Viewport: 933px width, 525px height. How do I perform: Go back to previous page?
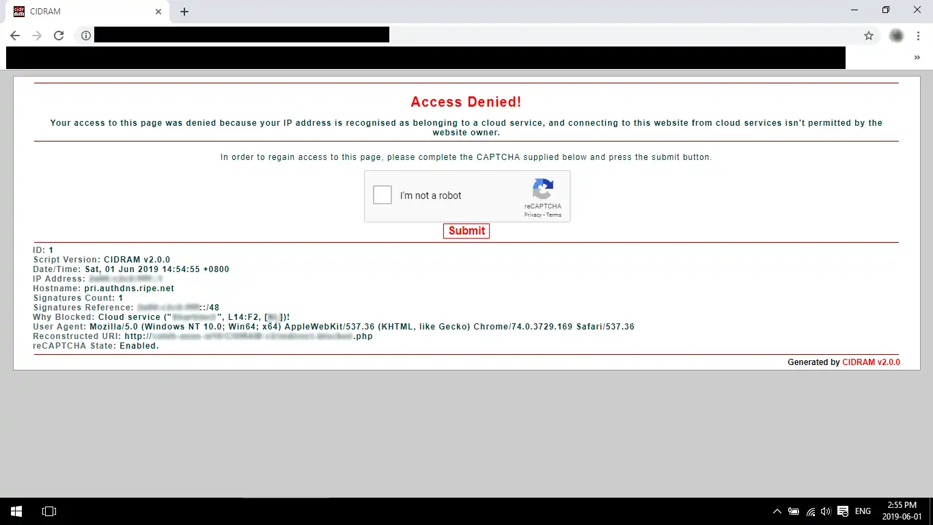click(x=15, y=36)
